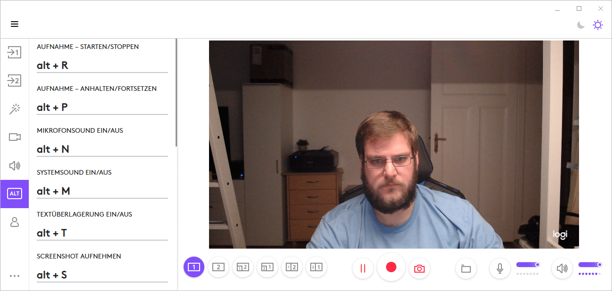This screenshot has width=612, height=291.
Task: Open camera settings in sidebar
Action: click(x=15, y=137)
